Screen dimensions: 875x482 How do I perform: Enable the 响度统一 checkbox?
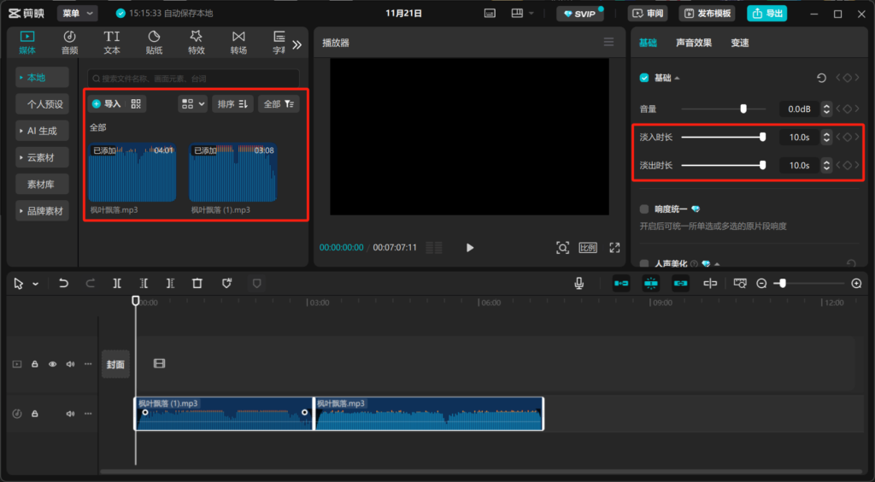(645, 209)
